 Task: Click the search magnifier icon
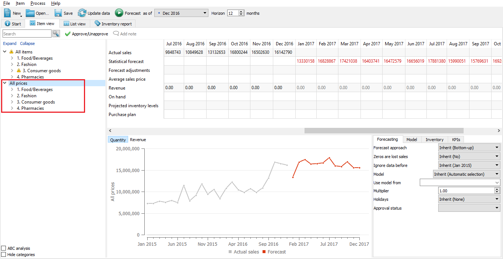56,34
